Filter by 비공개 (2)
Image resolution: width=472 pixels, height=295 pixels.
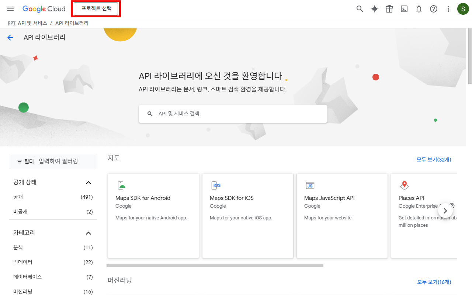(53, 212)
